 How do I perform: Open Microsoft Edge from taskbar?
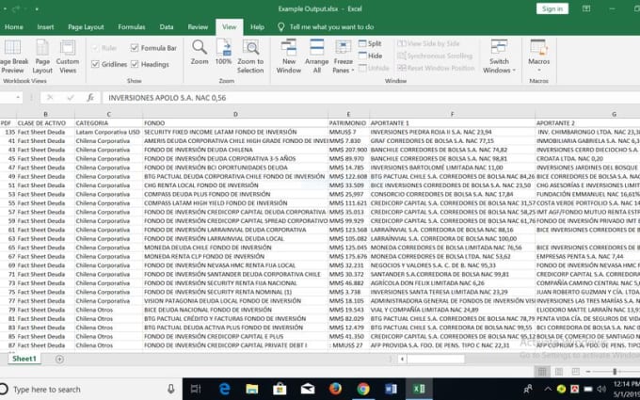(x=225, y=389)
